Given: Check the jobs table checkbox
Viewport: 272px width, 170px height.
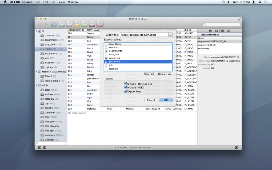Looking at the screenshot, I should (106, 65).
